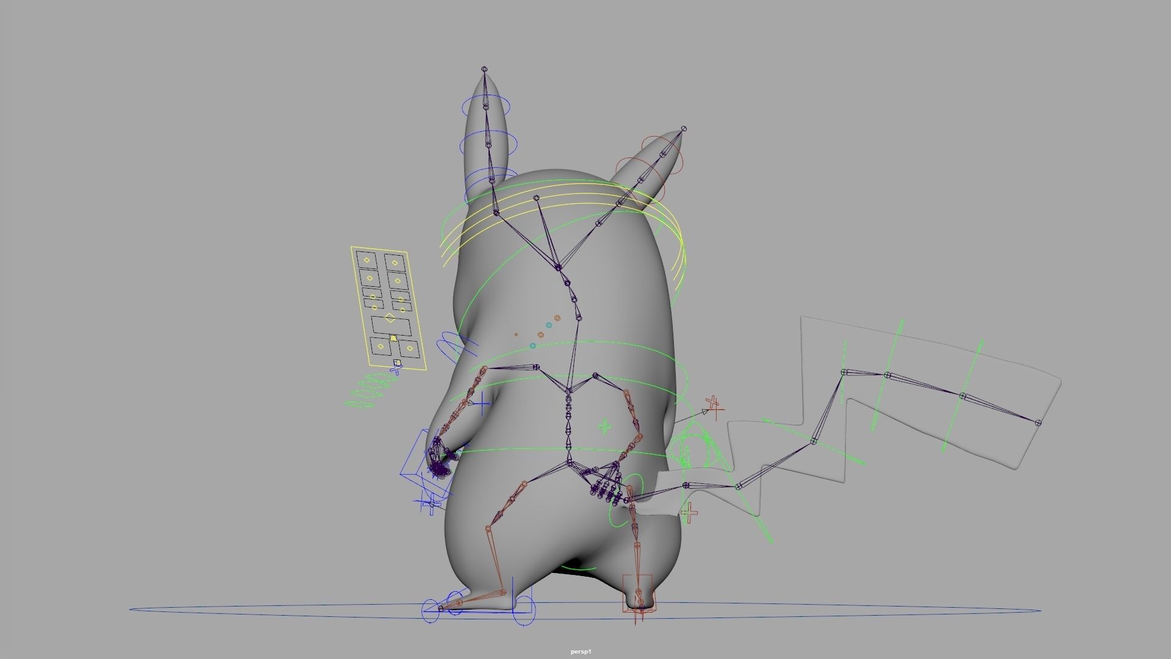Select the top-left diamond in the yellow facial panel
The image size is (1171, 659).
(x=367, y=261)
